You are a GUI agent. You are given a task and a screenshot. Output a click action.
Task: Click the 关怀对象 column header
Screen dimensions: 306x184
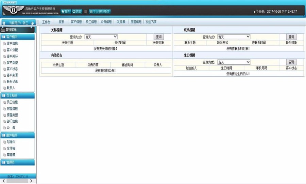coord(158,43)
